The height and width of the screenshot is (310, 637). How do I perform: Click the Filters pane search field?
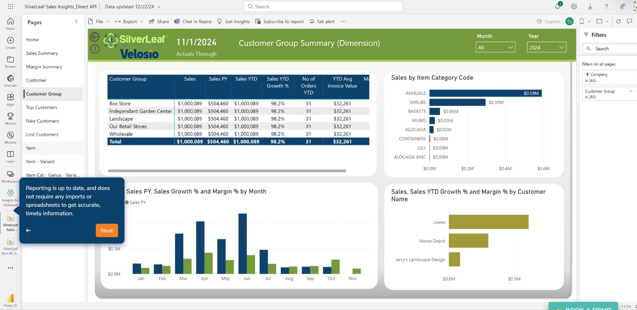tap(609, 49)
